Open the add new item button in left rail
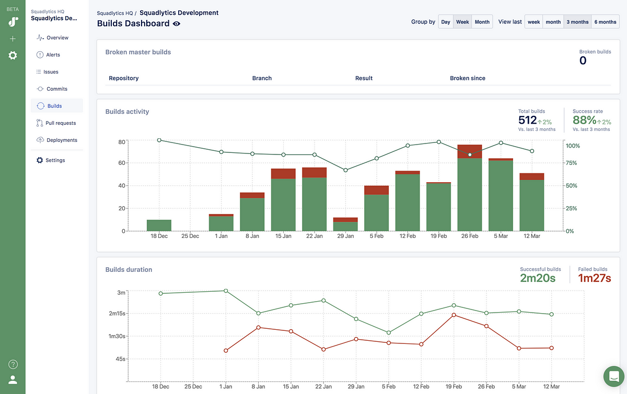 13,38
